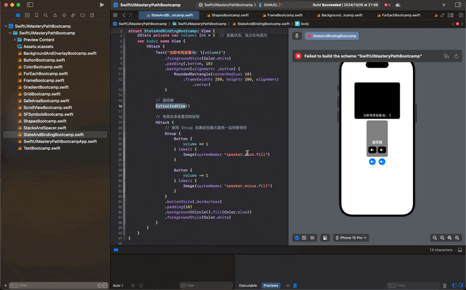Open the Issue navigator warning icon
466x290 pixels.
[55, 15]
